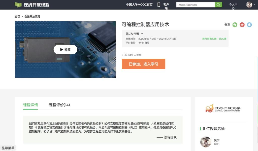
Task: Share course via Weibo icon
Action: click(x=242, y=25)
